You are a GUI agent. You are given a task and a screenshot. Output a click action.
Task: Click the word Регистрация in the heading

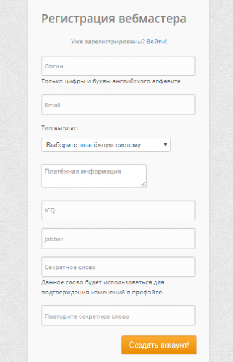[x=78, y=19]
